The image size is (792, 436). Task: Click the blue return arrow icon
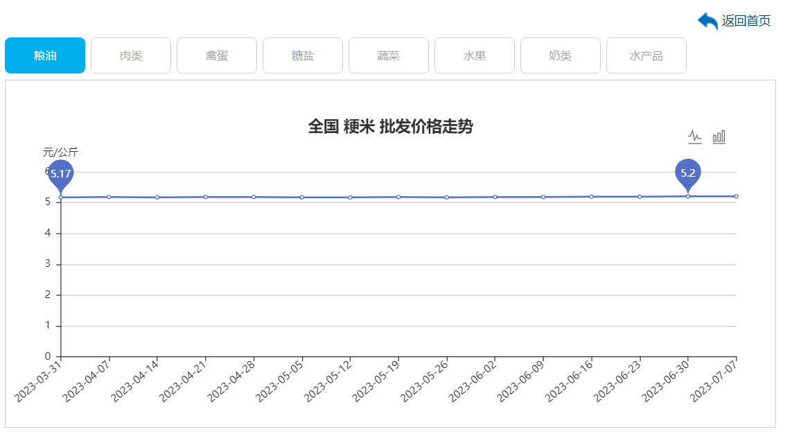pyautogui.click(x=707, y=21)
